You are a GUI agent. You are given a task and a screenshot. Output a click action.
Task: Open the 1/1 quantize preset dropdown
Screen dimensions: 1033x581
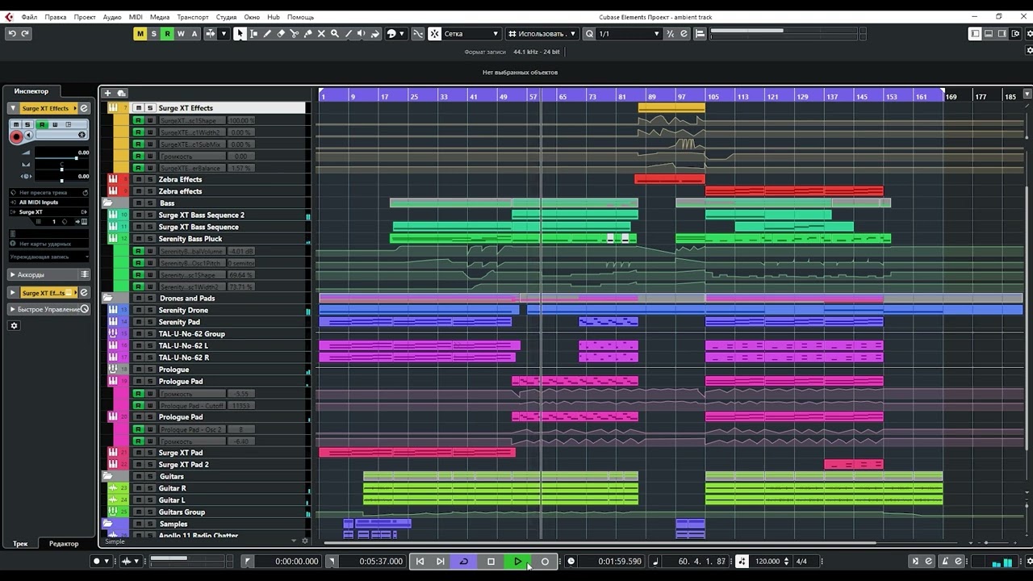[629, 34]
